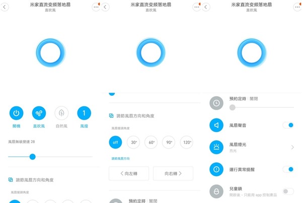Tap the 關機 power icon
Screen dimensions: 302x203
point(17,113)
